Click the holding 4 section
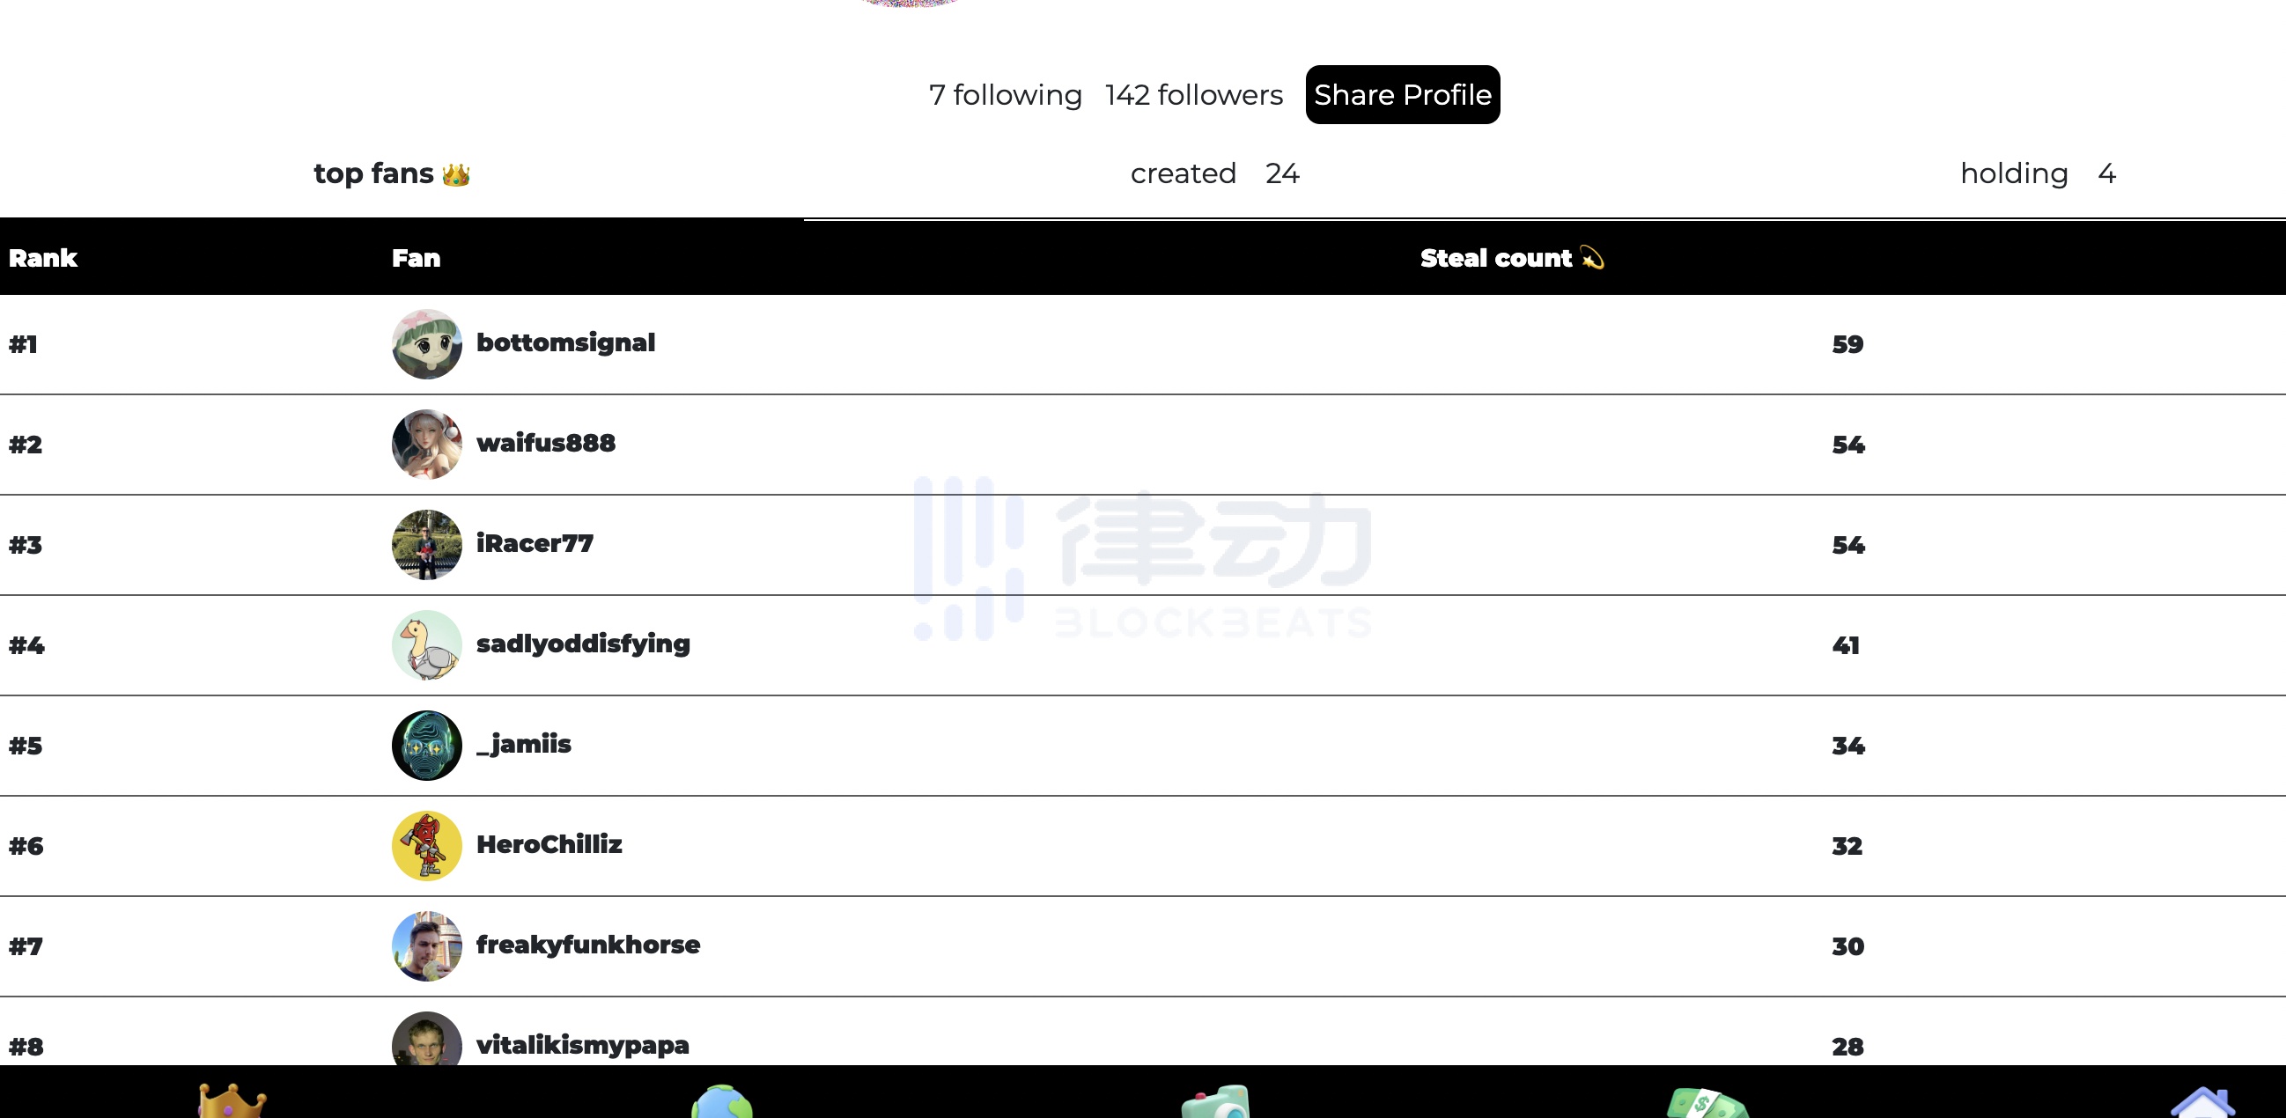The image size is (2286, 1118). point(2035,173)
